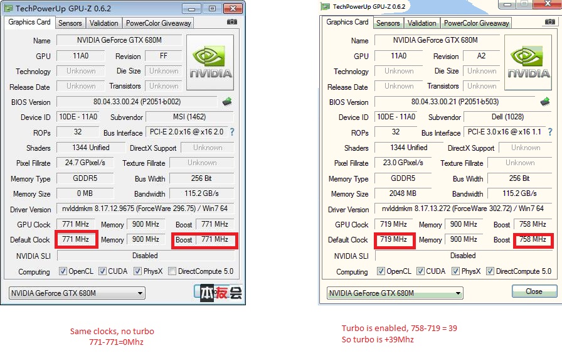Click Device ID 10DE - 11A0 in left window
562x353 pixels.
tap(78, 117)
